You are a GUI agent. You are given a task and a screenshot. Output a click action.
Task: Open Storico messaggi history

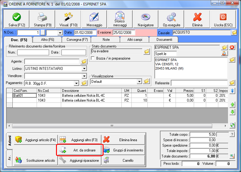tap(120, 19)
